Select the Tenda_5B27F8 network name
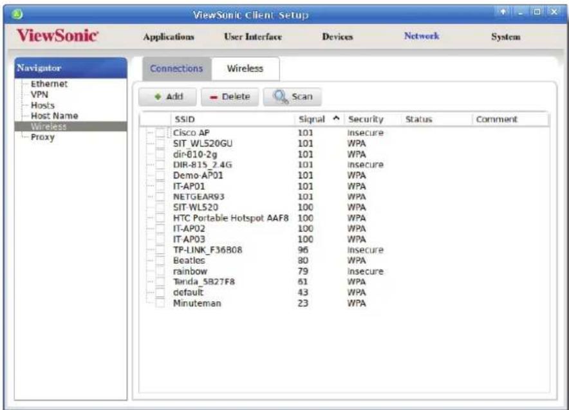This screenshot has height=410, width=569. 204,282
